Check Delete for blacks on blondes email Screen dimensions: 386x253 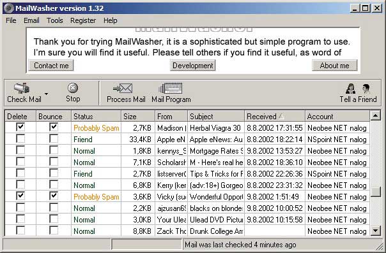(x=20, y=207)
